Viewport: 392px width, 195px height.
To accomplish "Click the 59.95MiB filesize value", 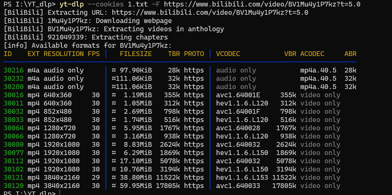I will coord(136,186).
